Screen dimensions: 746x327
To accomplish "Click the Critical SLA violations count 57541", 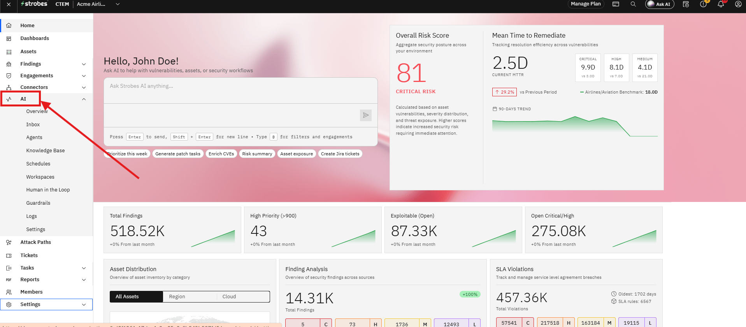I will click(x=509, y=323).
